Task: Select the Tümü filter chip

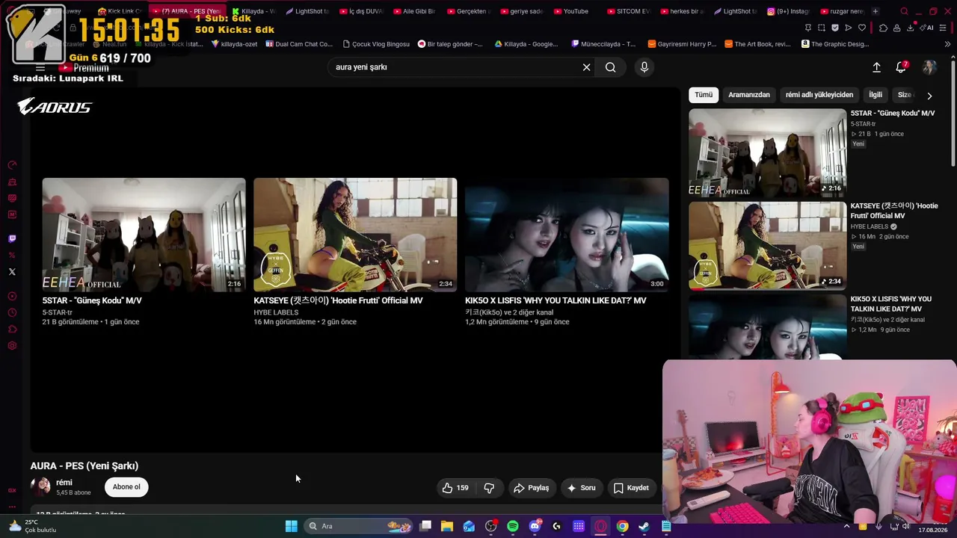Action: [704, 95]
